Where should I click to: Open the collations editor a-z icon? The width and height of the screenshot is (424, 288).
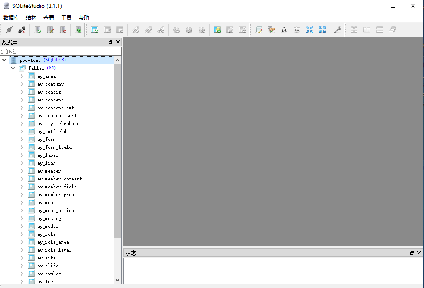tap(297, 30)
